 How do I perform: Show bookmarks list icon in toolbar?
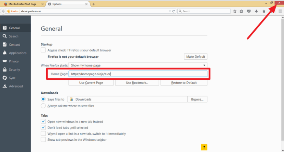point(241,11)
